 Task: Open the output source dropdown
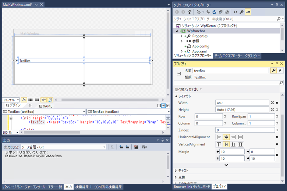pyautogui.click(x=104, y=147)
